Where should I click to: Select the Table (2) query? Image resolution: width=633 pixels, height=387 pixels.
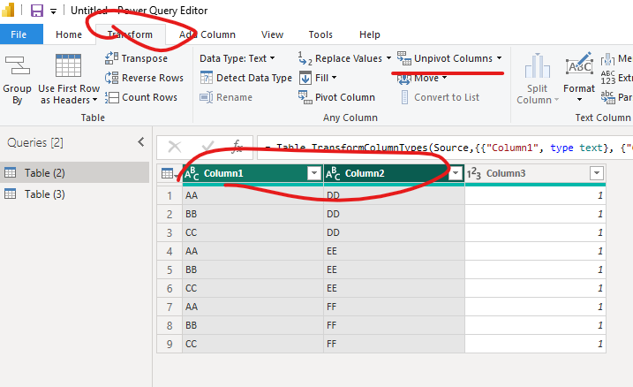click(75, 173)
